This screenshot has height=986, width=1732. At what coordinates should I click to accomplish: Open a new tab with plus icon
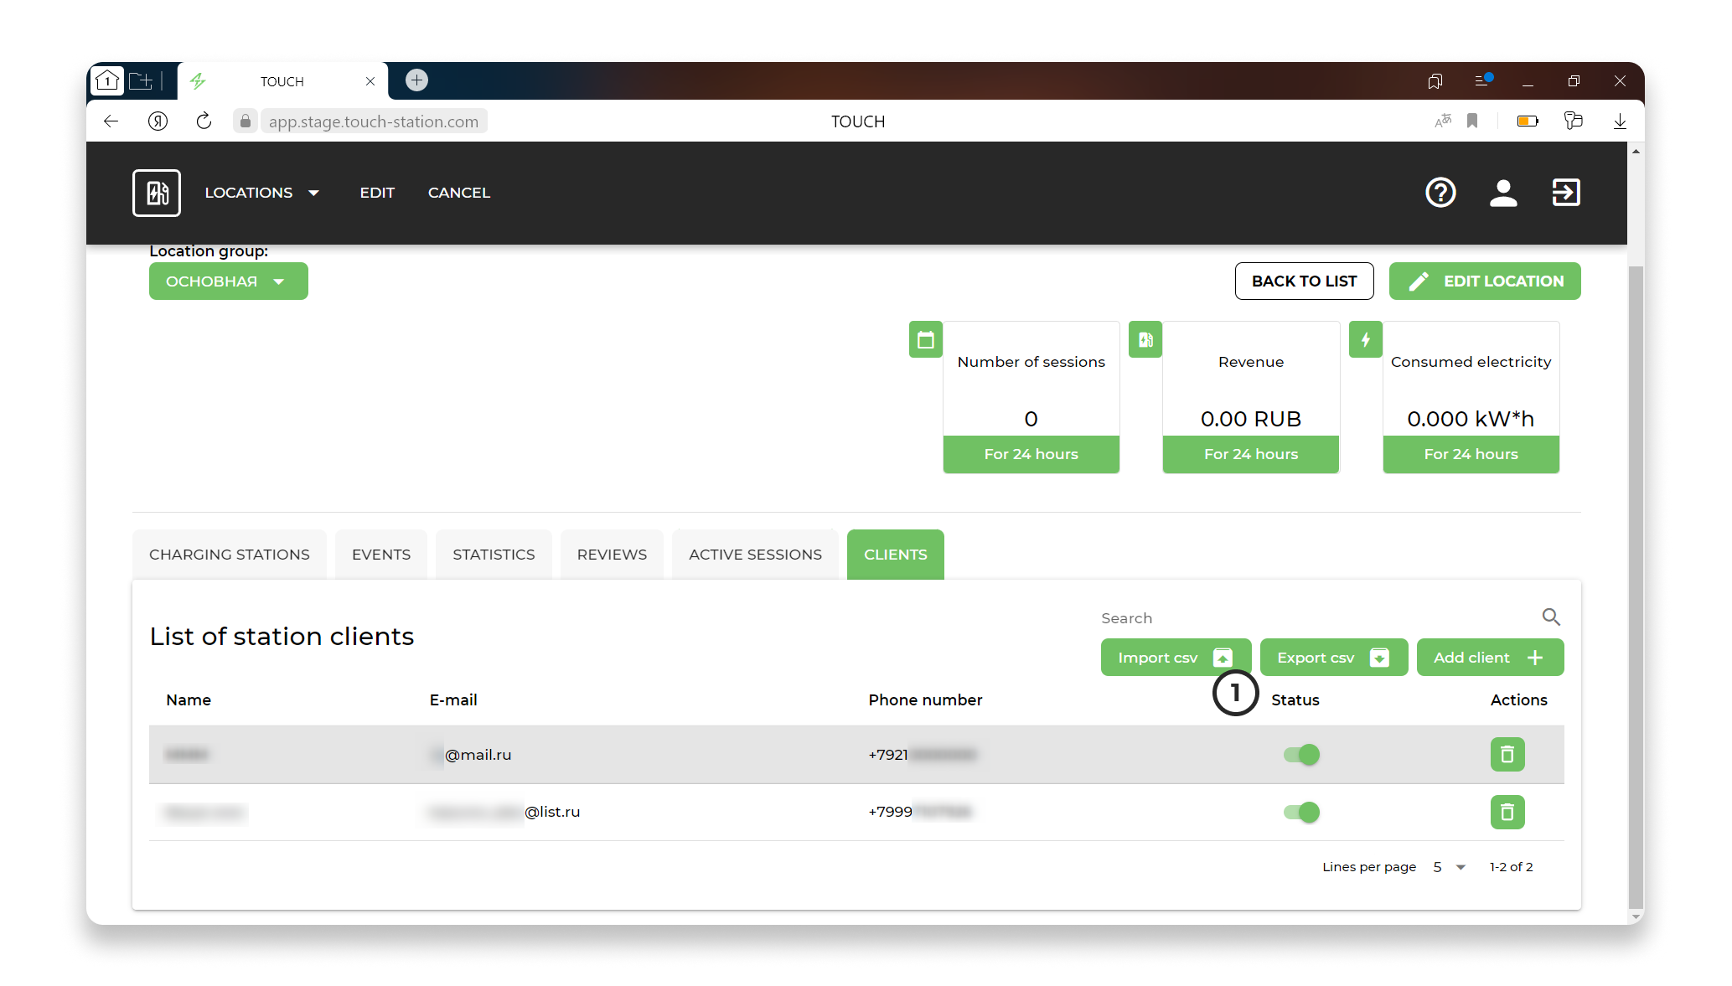pos(416,80)
